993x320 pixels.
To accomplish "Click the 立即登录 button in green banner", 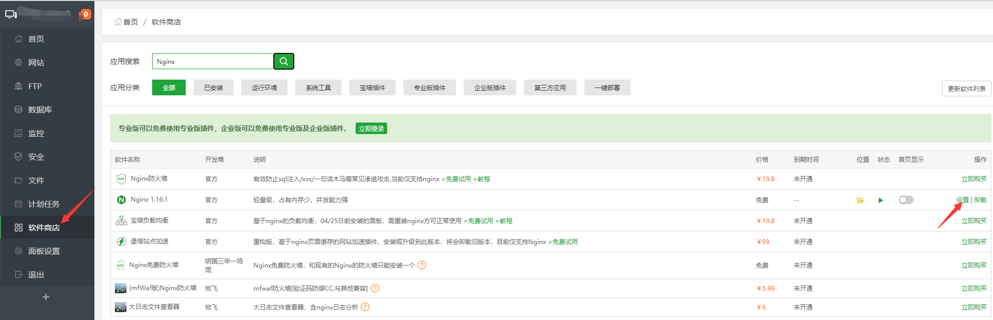I will (371, 128).
